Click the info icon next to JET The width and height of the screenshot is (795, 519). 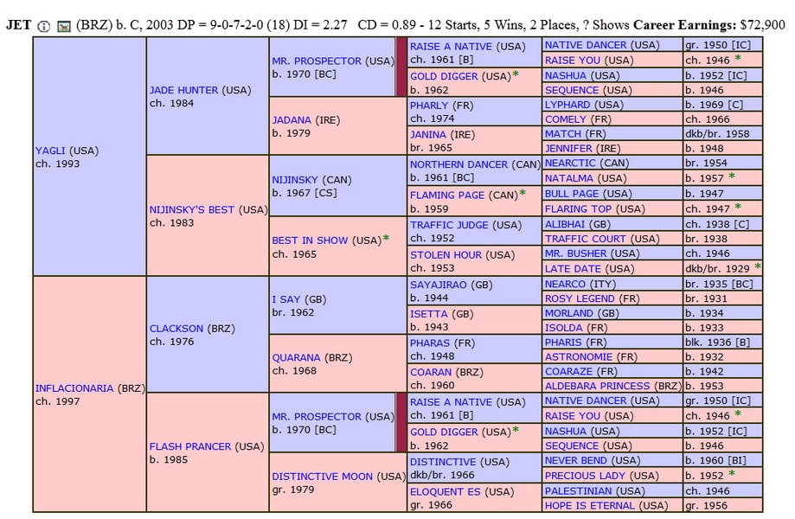pos(45,26)
